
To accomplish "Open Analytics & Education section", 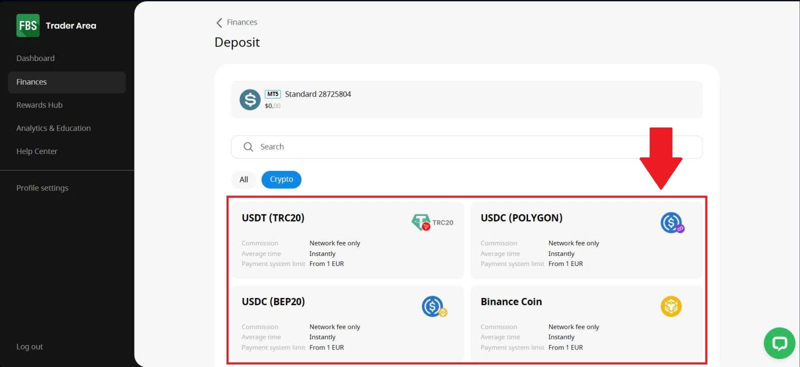I will click(x=53, y=128).
